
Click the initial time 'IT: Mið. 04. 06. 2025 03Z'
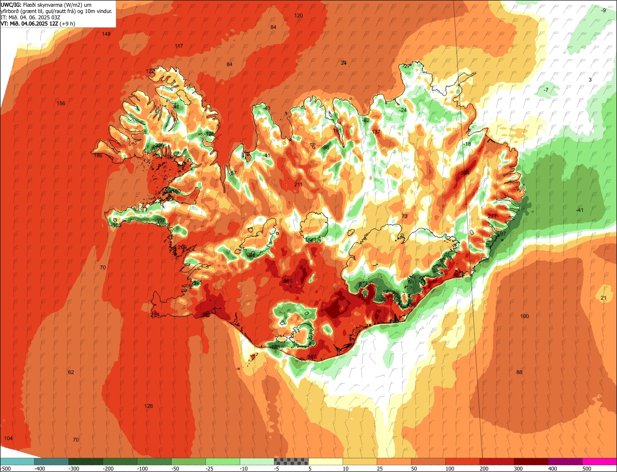30,17
